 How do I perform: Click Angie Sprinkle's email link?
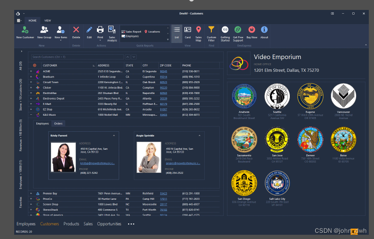(x=183, y=163)
